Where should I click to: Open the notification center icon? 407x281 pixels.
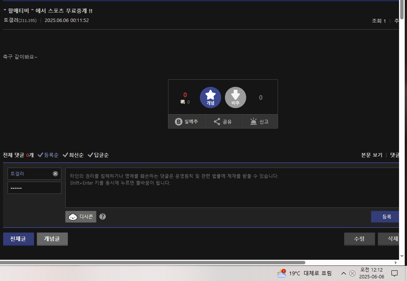394,273
